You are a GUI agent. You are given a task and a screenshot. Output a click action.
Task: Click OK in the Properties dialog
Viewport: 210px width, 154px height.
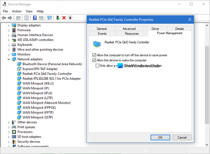[x=160, y=138]
